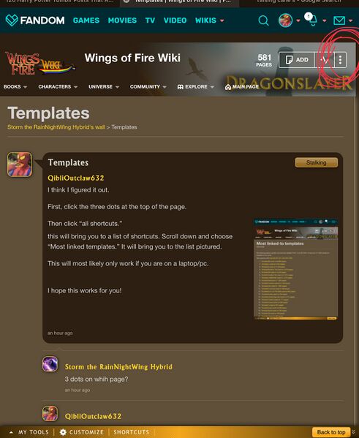This screenshot has width=359, height=438.
Task: Open the notifications bell icon
Action: 312,20
